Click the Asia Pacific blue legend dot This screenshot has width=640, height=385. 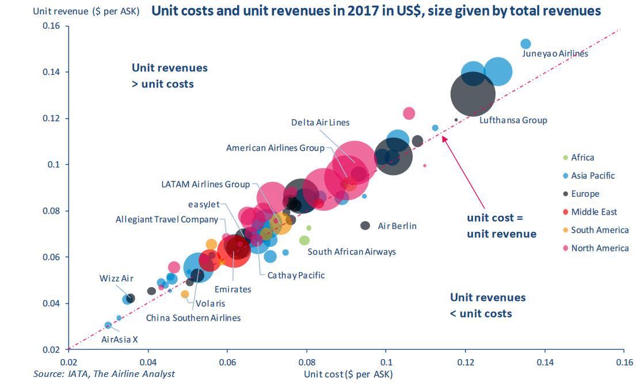point(565,176)
